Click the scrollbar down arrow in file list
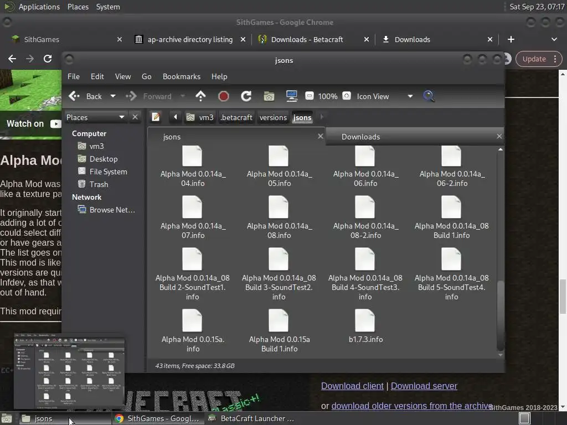This screenshot has height=425, width=567. point(501,355)
